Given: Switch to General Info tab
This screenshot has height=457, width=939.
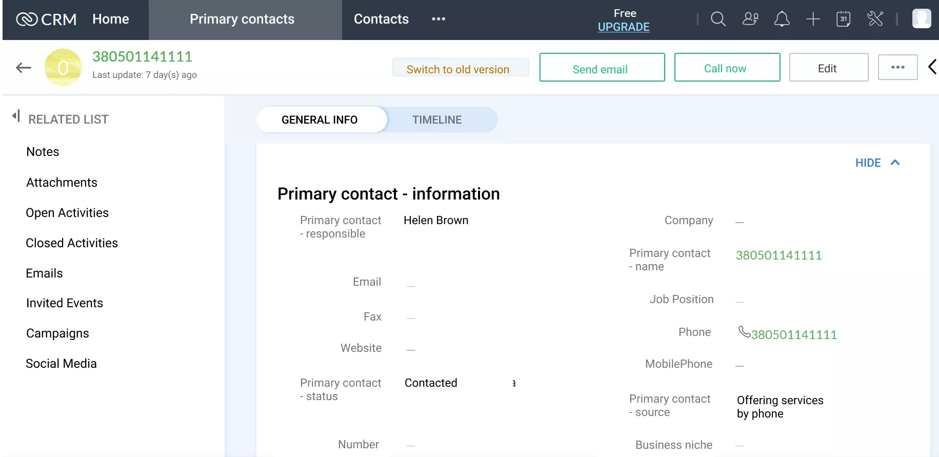Looking at the screenshot, I should click(322, 120).
